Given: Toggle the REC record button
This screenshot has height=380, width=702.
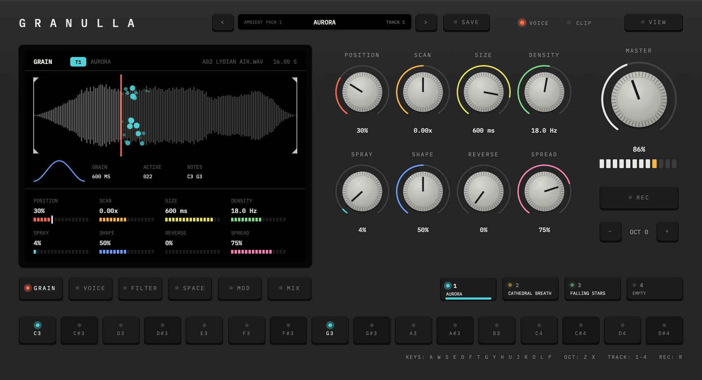Looking at the screenshot, I should coord(639,198).
